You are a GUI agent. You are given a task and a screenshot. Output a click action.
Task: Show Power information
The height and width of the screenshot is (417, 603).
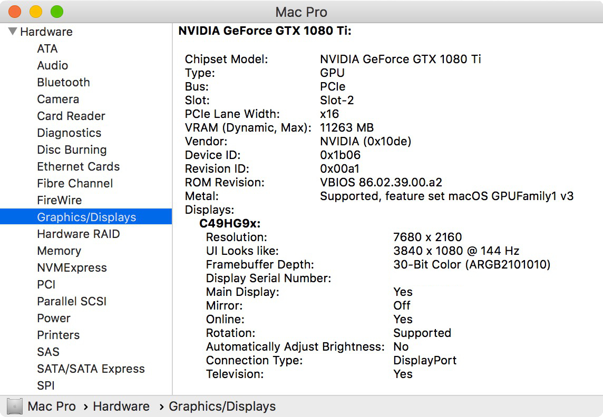point(54,319)
